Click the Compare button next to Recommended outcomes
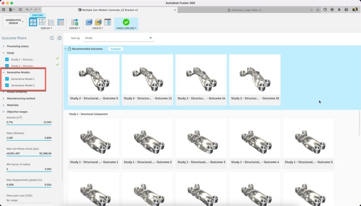This screenshot has width=361, height=206. [x=115, y=49]
